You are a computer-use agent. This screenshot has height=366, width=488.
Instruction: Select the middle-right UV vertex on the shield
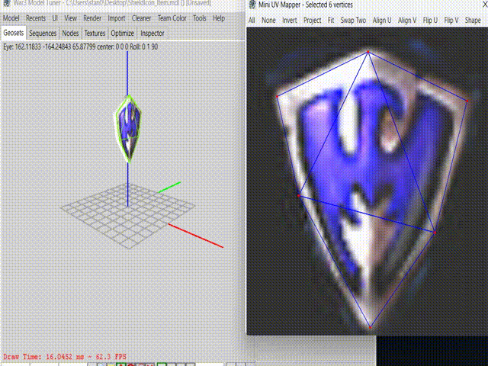(x=435, y=233)
